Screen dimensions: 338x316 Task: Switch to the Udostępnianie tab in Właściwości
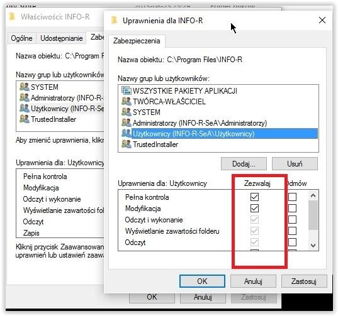pyautogui.click(x=62, y=38)
